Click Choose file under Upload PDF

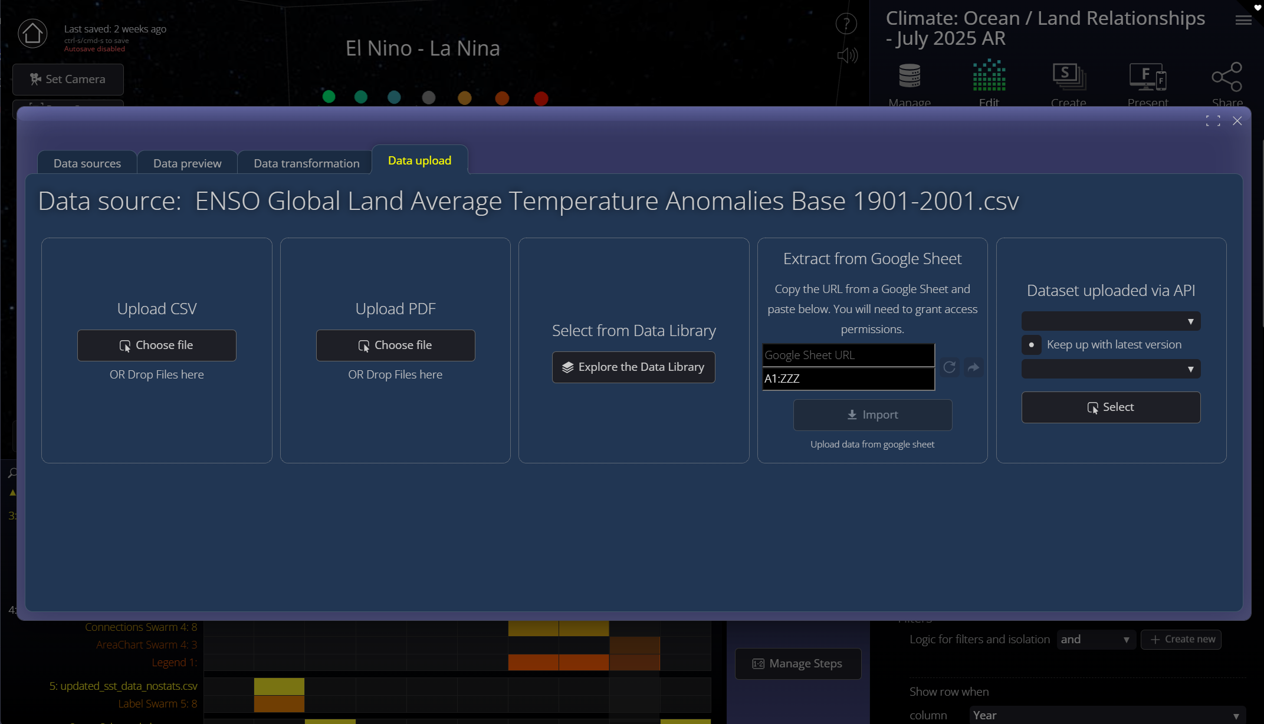coord(395,345)
